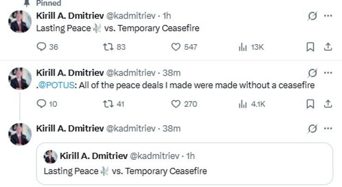Share the @POTUS peace deals tweet
Viewport: 342px width, 187px height.
(328, 104)
